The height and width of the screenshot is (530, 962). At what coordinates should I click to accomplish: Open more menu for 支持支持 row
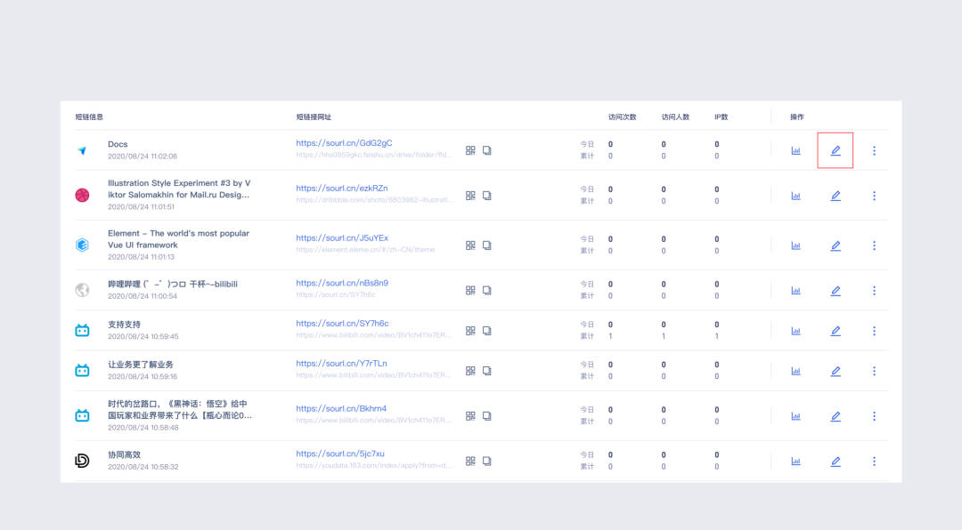[875, 331]
